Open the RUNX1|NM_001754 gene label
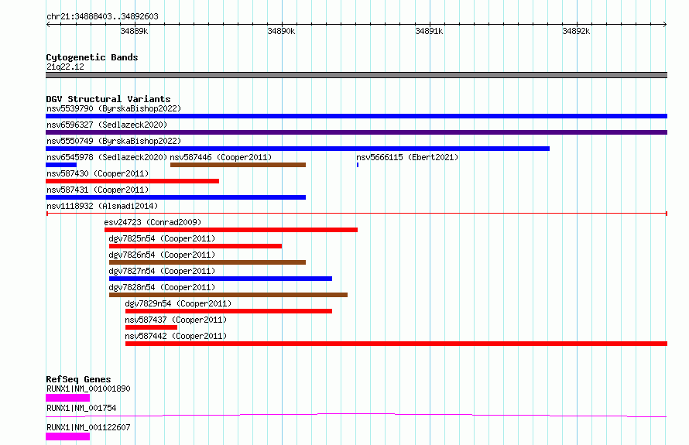The width and height of the screenshot is (689, 445). click(x=81, y=408)
